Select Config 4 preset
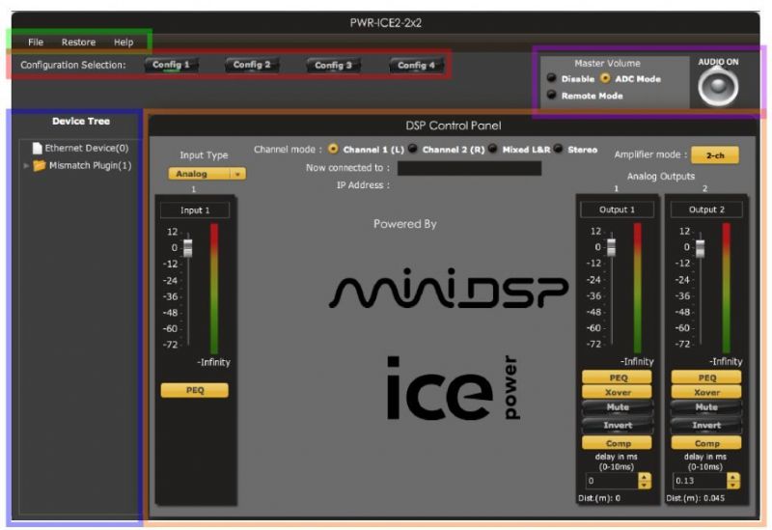Screen dimensions: 772x530 pyautogui.click(x=416, y=65)
